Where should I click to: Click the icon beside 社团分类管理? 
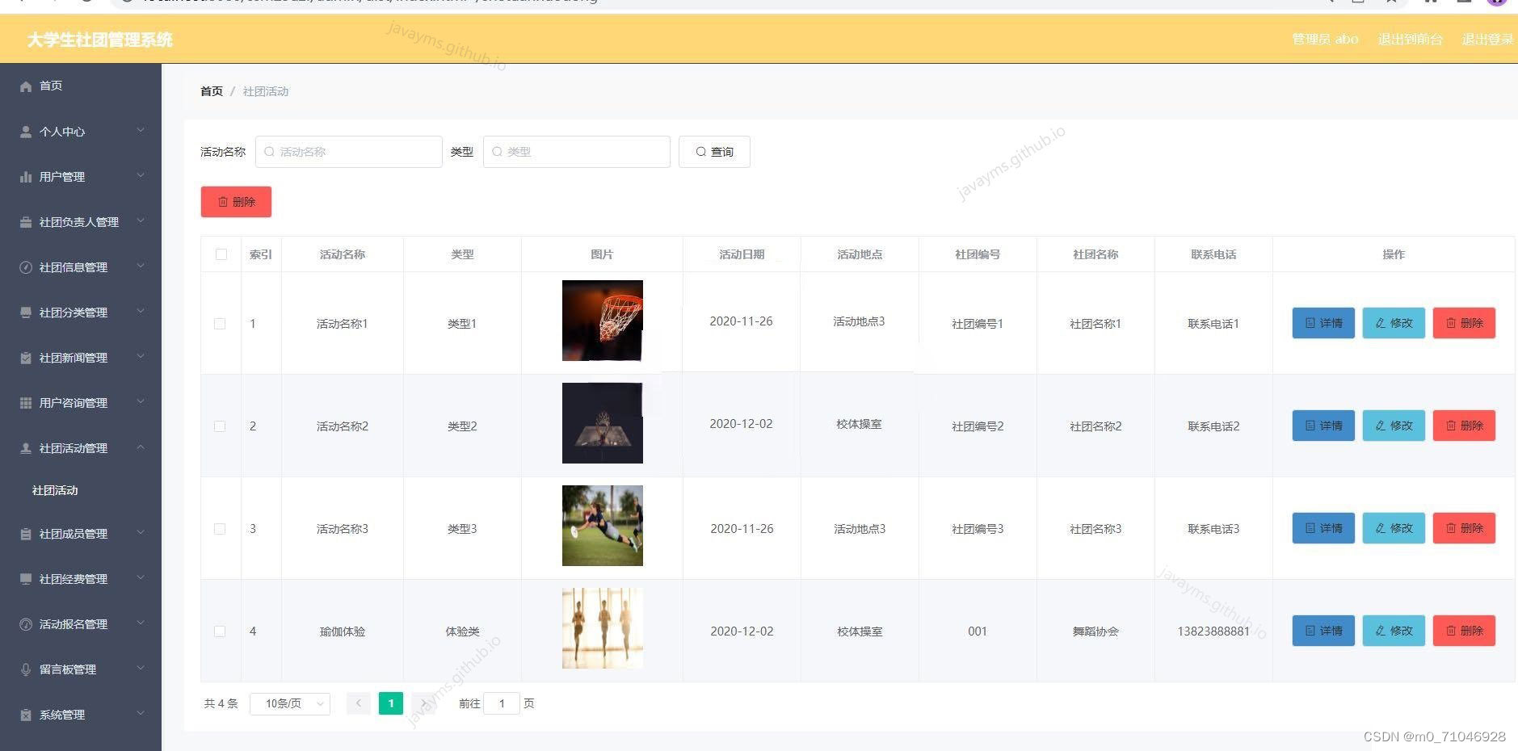pyautogui.click(x=26, y=313)
